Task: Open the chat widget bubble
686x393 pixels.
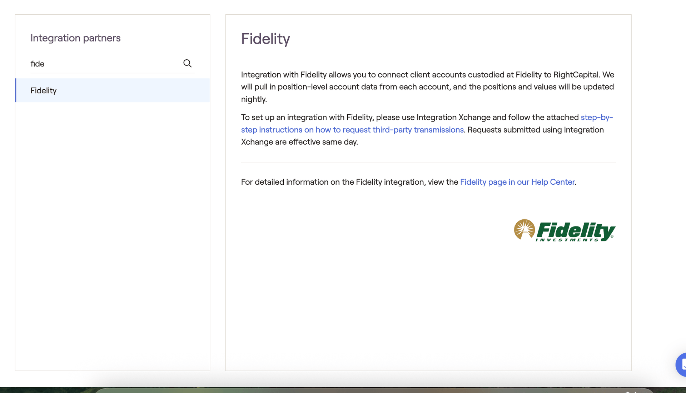Action: click(681, 364)
